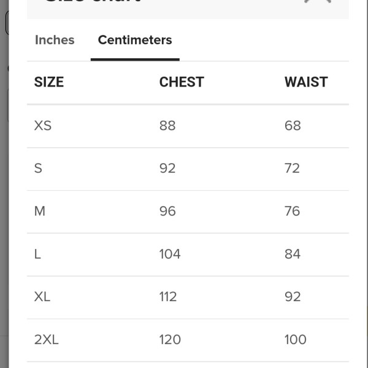The height and width of the screenshot is (368, 368).
Task: Click the L chest value 104
Action: (170, 254)
